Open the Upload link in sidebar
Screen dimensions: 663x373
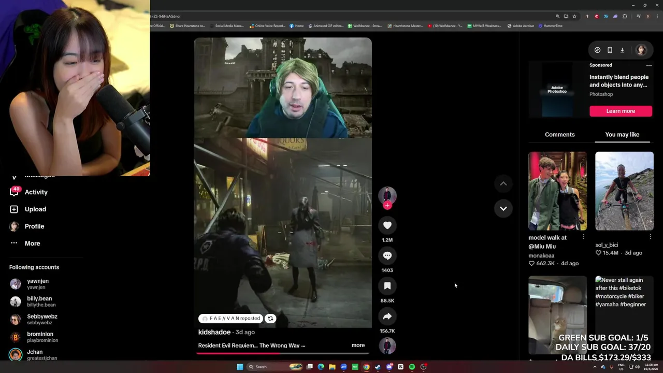(x=35, y=209)
